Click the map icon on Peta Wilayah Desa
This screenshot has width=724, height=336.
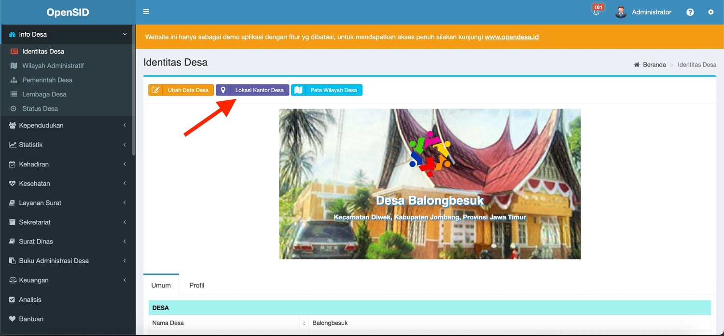pos(298,90)
